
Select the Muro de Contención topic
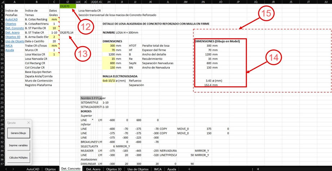pos(39,81)
